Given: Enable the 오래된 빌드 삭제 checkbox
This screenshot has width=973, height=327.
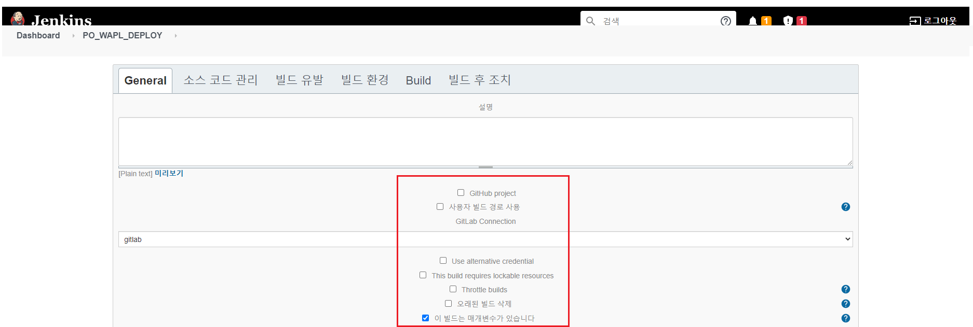Looking at the screenshot, I should 448,303.
